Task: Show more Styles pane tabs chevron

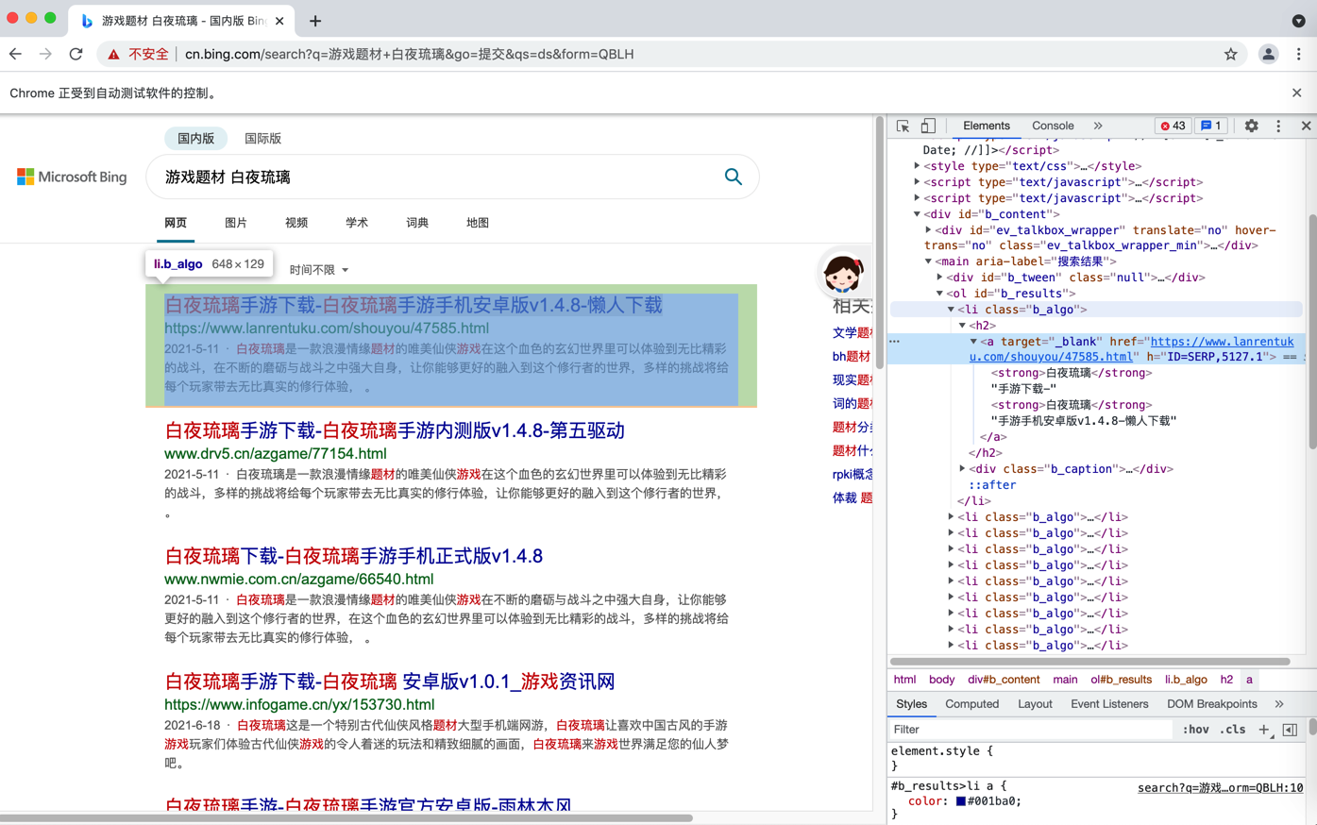Action: pos(1279,704)
